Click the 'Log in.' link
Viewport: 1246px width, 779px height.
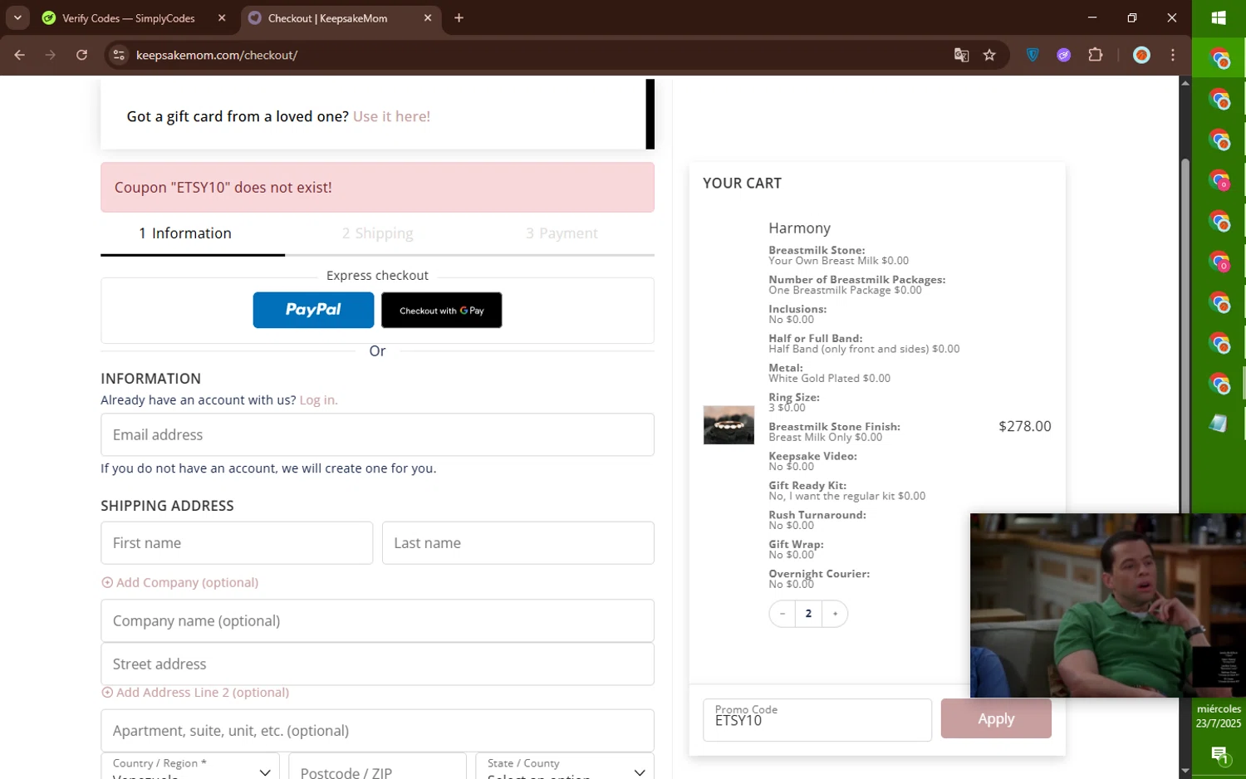(x=319, y=399)
